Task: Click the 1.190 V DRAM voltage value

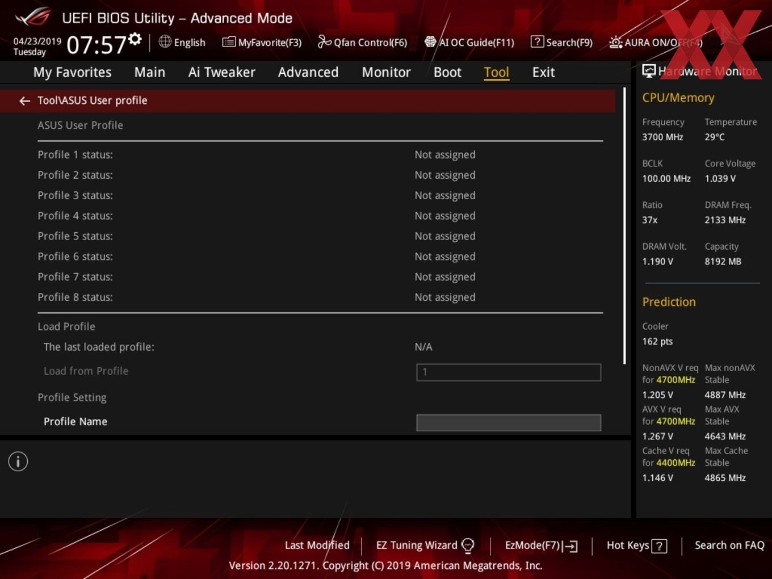Action: (658, 261)
